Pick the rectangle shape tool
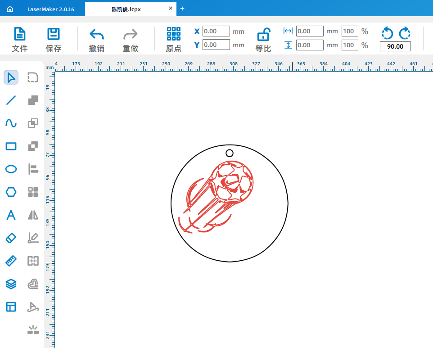This screenshot has height=348, width=433. pyautogui.click(x=11, y=146)
